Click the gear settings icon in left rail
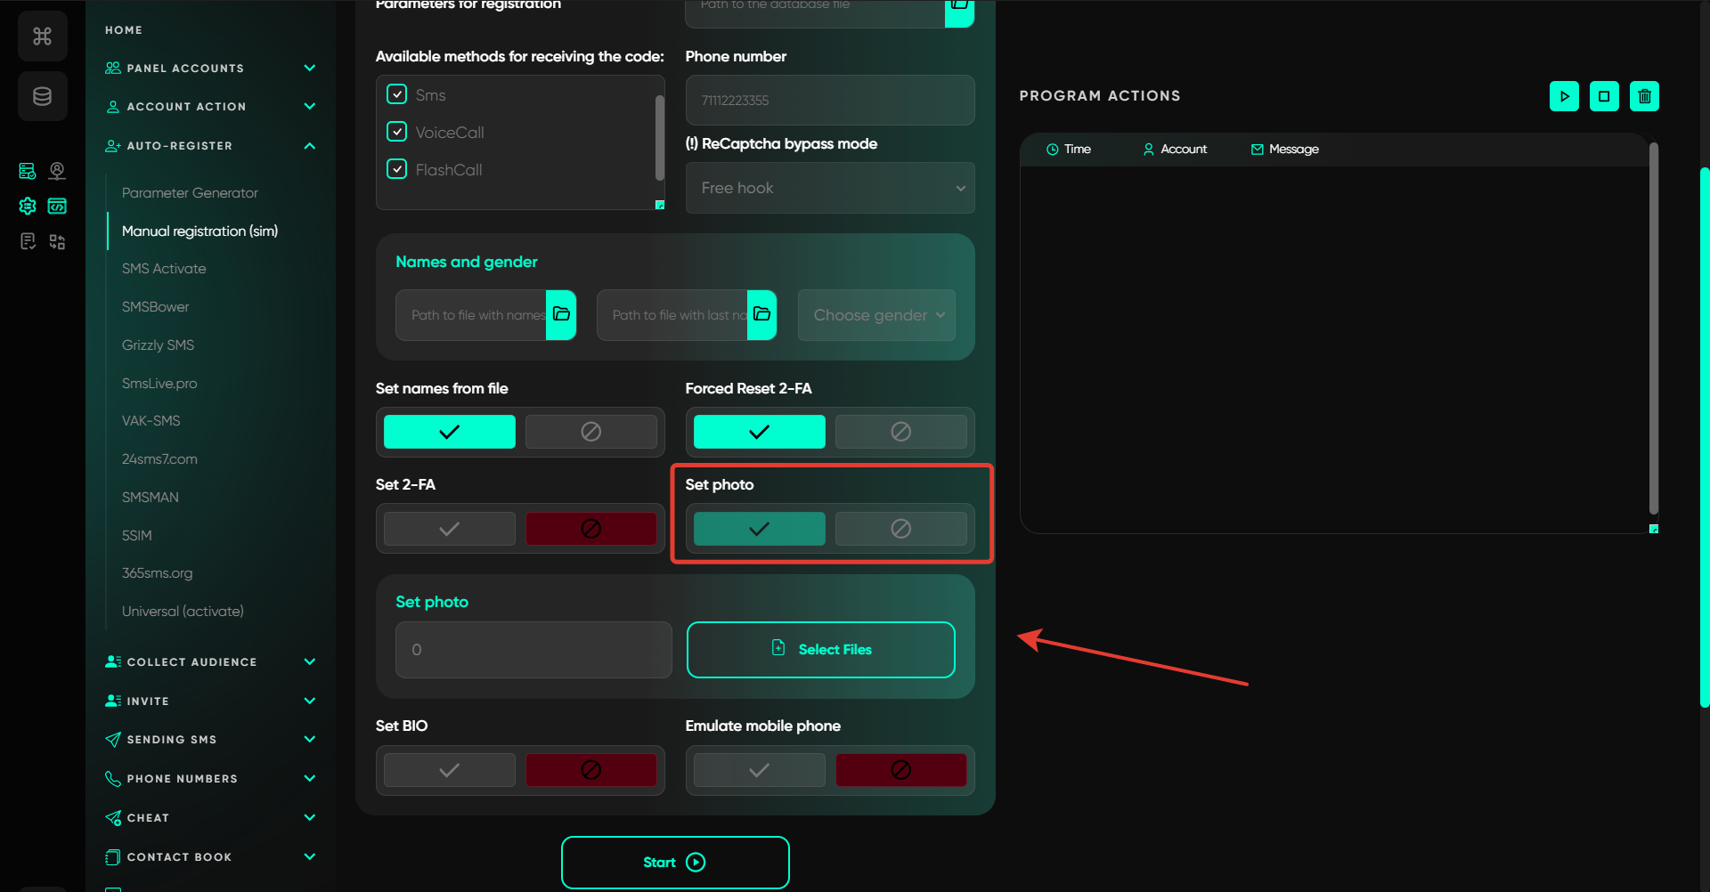Viewport: 1710px width, 892px height. pos(28,207)
